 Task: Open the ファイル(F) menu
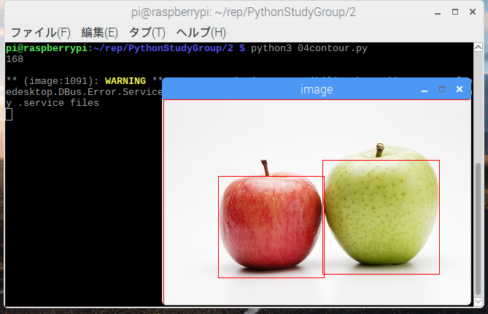(41, 32)
